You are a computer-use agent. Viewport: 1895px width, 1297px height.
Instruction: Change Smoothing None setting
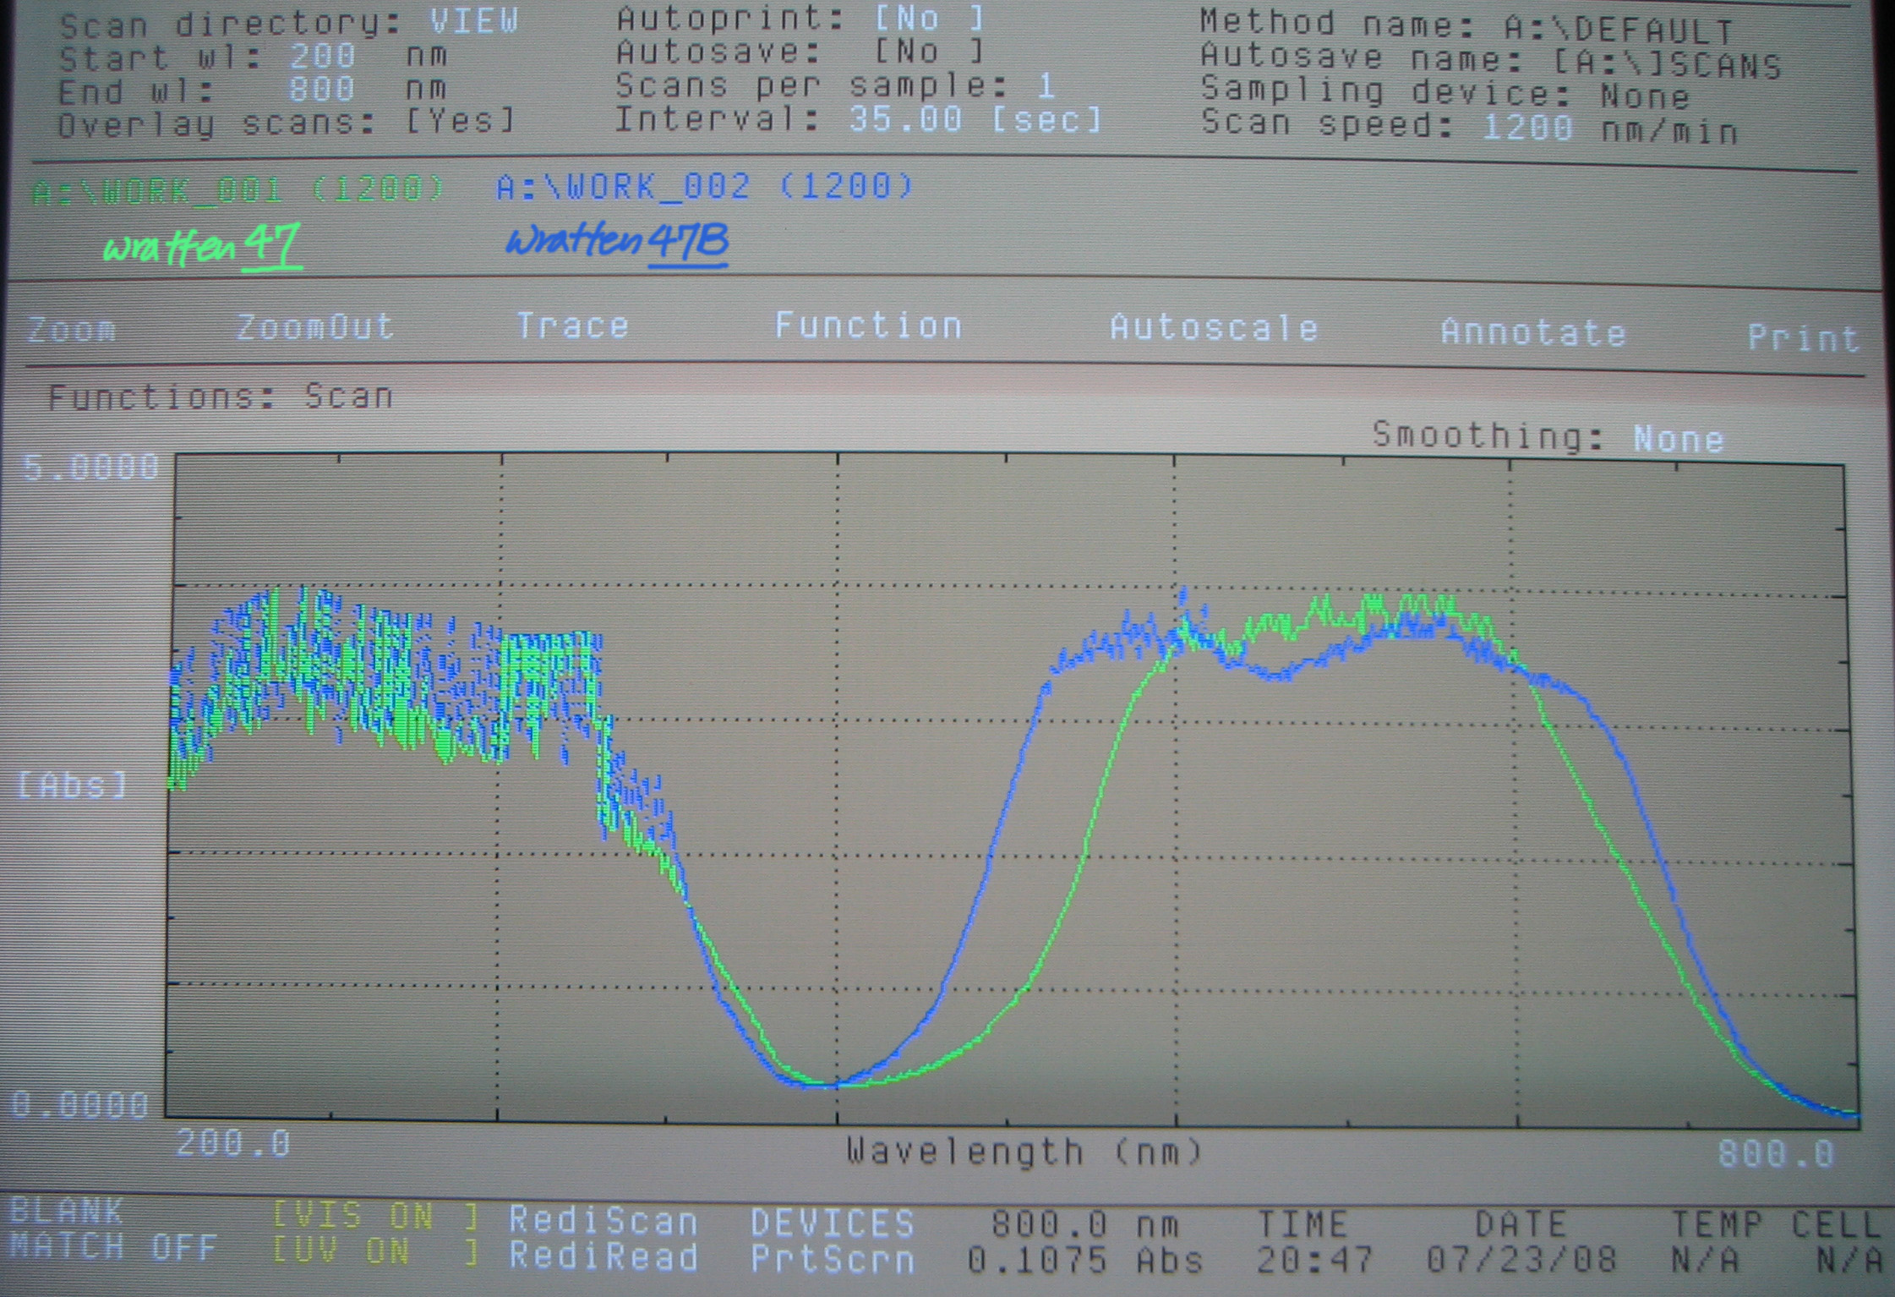1678,439
